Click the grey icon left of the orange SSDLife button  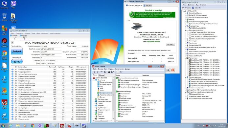pyautogui.click(x=168, y=70)
